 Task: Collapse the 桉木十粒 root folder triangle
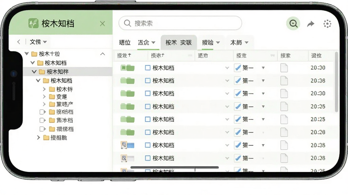(27, 53)
